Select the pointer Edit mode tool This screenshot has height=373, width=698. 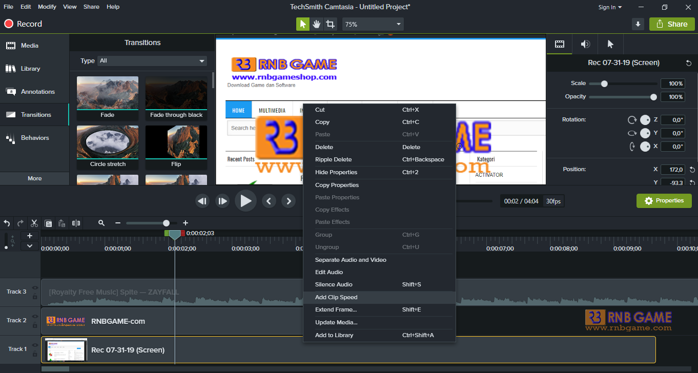click(303, 24)
